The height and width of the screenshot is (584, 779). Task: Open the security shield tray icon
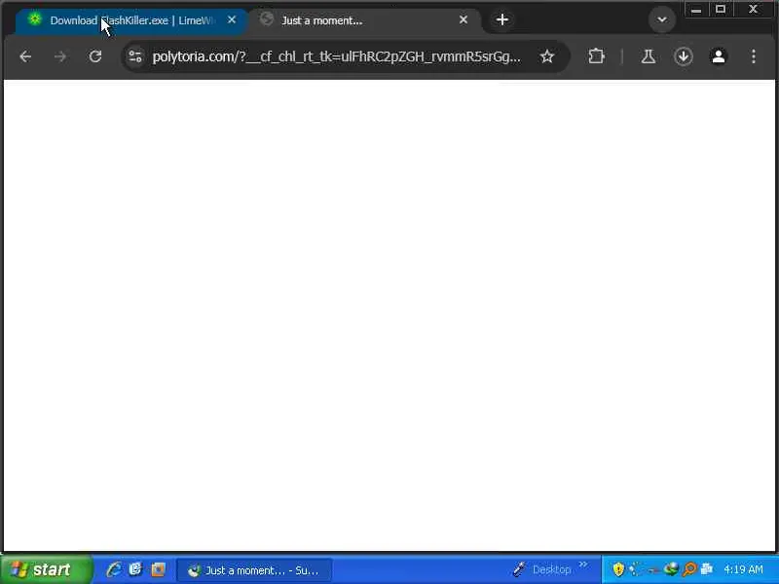pos(618,569)
